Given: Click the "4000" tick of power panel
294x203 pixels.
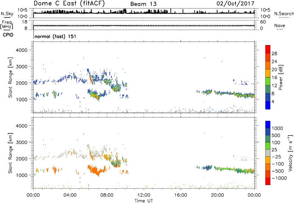Looking at the screenshot, I should click(x=21, y=50).
